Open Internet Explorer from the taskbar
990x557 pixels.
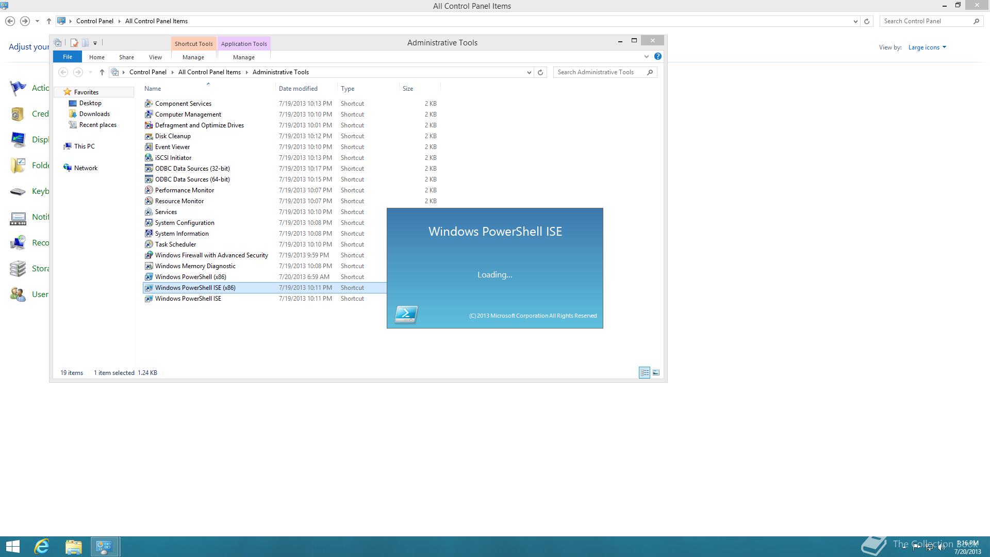click(x=42, y=547)
